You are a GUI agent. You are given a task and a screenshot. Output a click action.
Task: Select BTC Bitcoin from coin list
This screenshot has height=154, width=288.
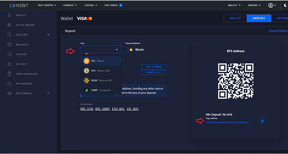coord(101,61)
